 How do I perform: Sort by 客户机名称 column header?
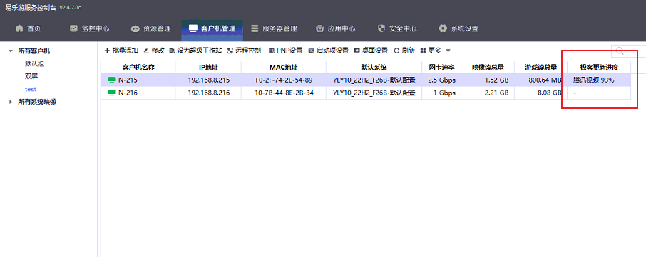pos(138,68)
